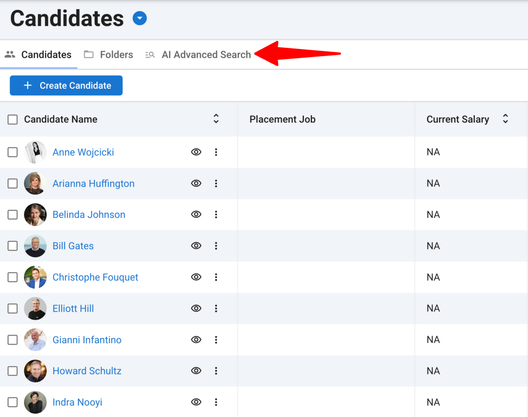Screen dimensions: 528x417
Task: Tick the select-all checkbox beside Candidate Name
Action: [x=12, y=119]
